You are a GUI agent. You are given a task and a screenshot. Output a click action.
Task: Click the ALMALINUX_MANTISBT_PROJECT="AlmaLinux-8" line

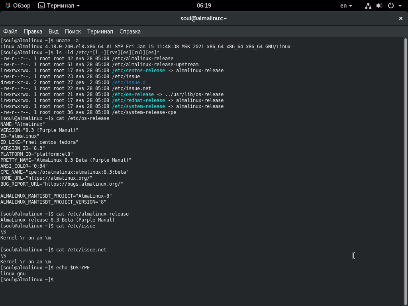56,196
